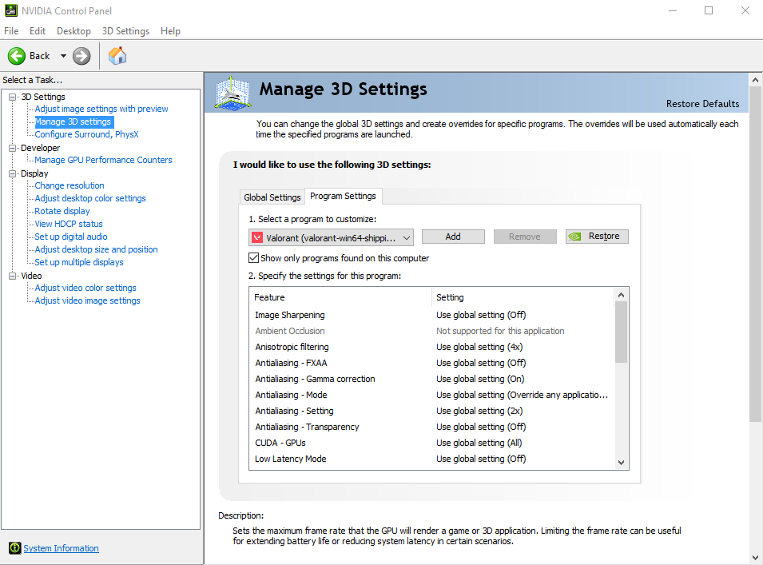Viewport: 763px width, 565px height.
Task: Click the Add program button
Action: pyautogui.click(x=453, y=237)
